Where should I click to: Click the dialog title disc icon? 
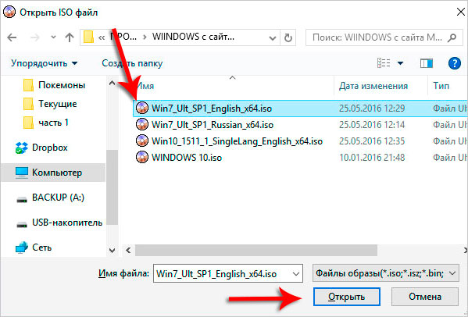click(x=9, y=12)
